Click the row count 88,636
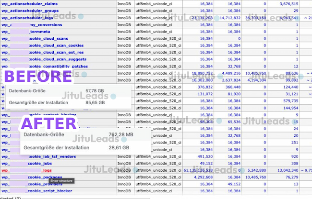The height and width of the screenshot is (199, 312). [x=292, y=73]
